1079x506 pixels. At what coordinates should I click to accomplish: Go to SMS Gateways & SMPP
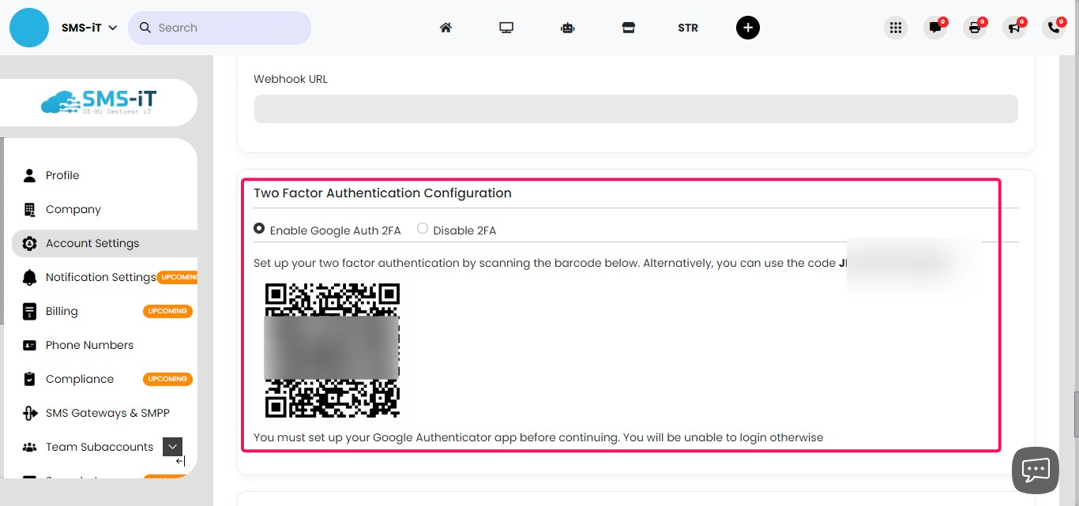(107, 413)
